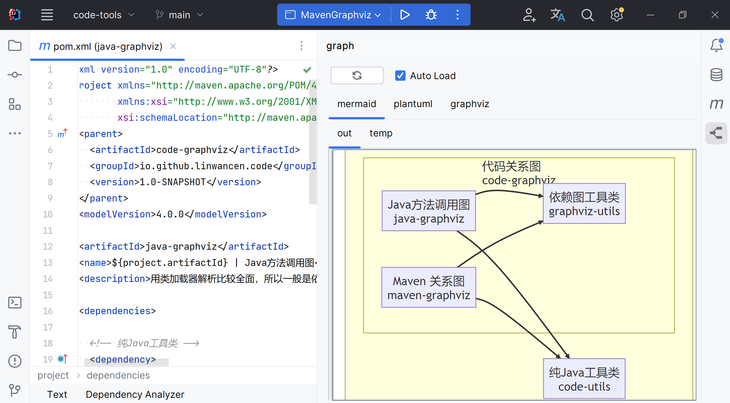Uncheck the Auto Load checkbox
Screen dimensions: 730x403
[x=400, y=76]
